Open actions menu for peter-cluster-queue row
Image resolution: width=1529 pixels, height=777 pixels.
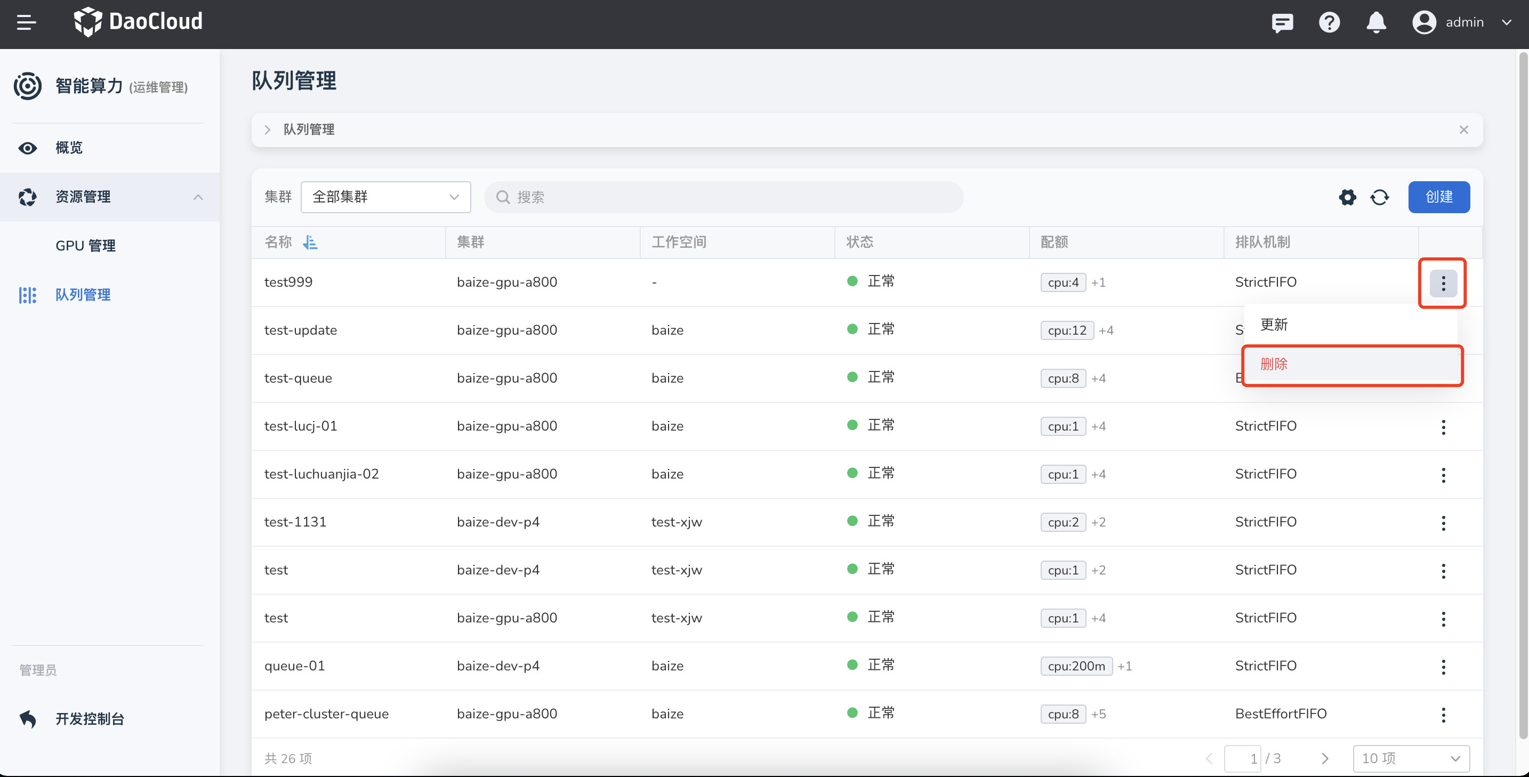[x=1443, y=714]
